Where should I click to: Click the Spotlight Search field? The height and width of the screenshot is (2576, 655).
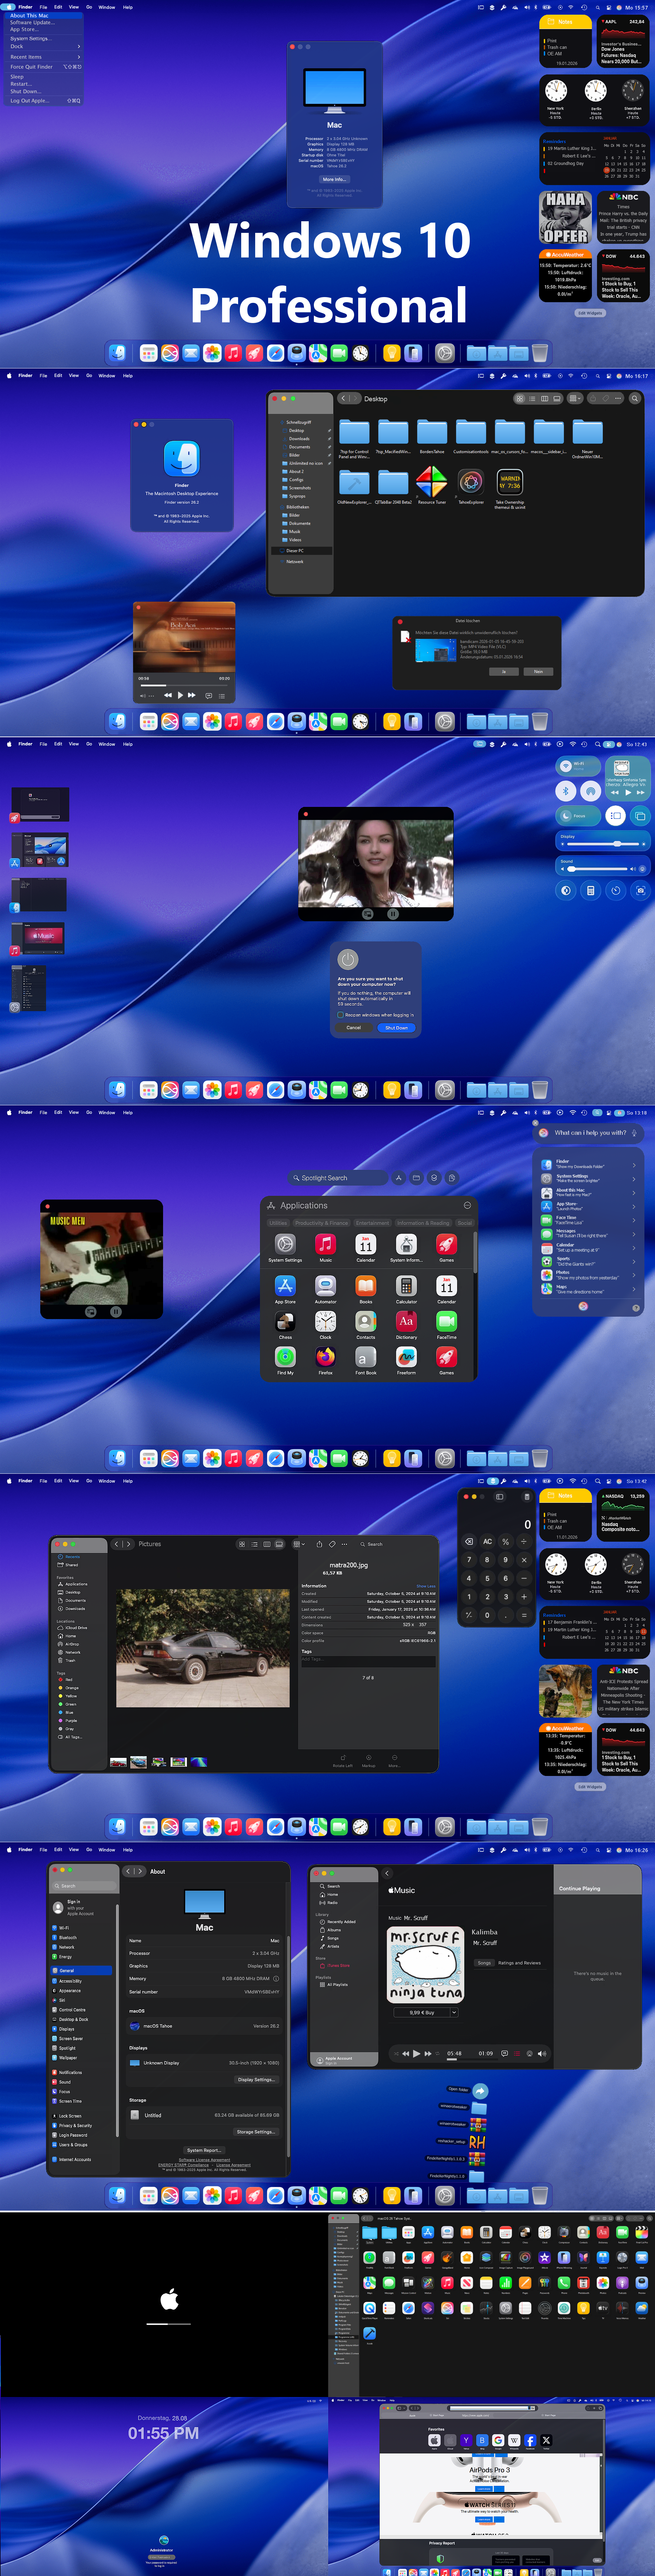(337, 1178)
